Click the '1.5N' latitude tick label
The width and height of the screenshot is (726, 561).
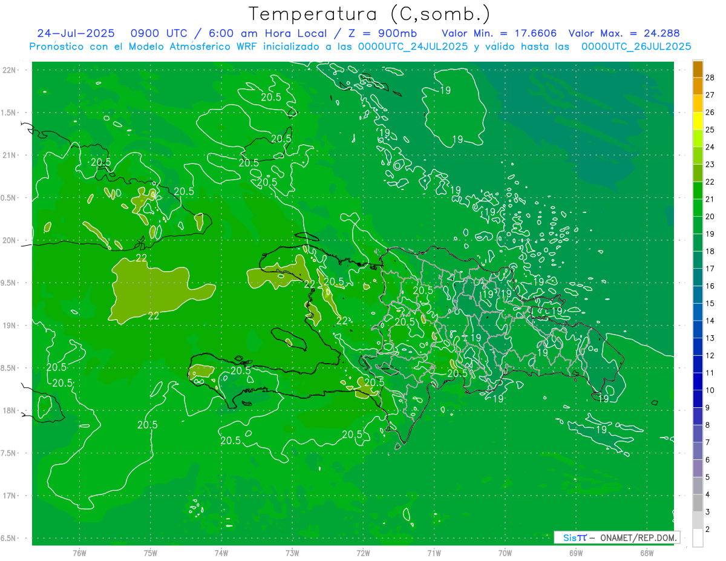[8, 113]
